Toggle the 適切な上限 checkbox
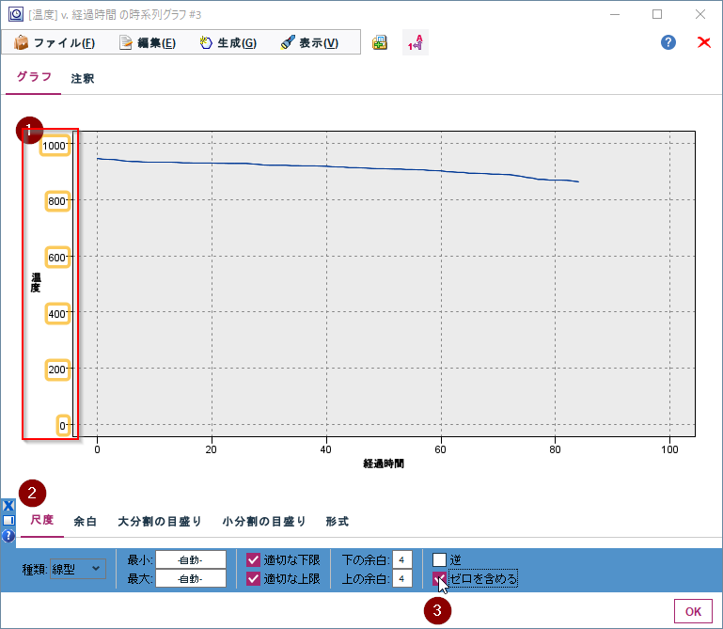723x629 pixels. coord(253,578)
